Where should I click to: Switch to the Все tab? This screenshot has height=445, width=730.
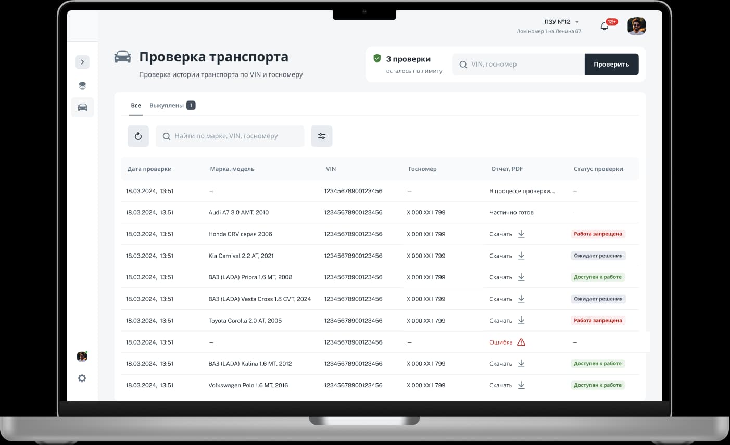136,106
